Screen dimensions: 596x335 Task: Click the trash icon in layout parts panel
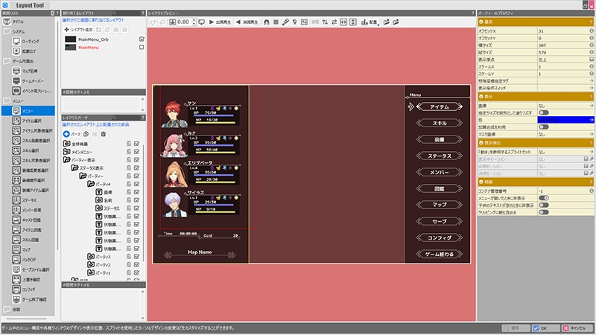point(104,133)
